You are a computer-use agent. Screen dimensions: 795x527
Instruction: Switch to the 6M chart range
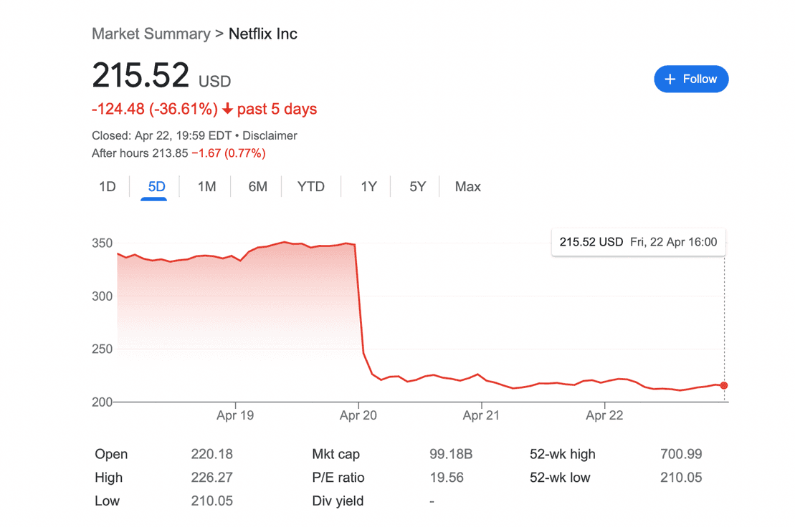pos(257,187)
